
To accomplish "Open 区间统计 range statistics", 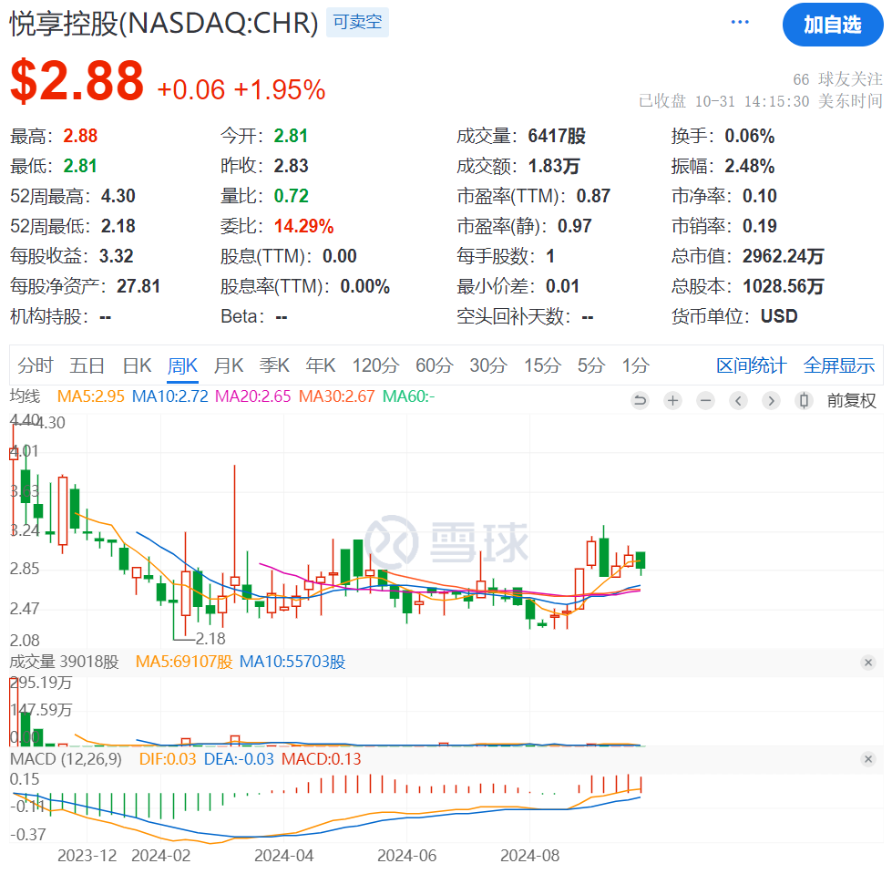I will click(x=751, y=365).
